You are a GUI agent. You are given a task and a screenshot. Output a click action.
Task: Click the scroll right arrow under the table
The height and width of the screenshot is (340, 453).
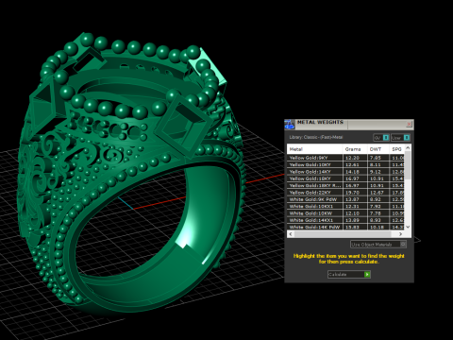tap(400, 234)
